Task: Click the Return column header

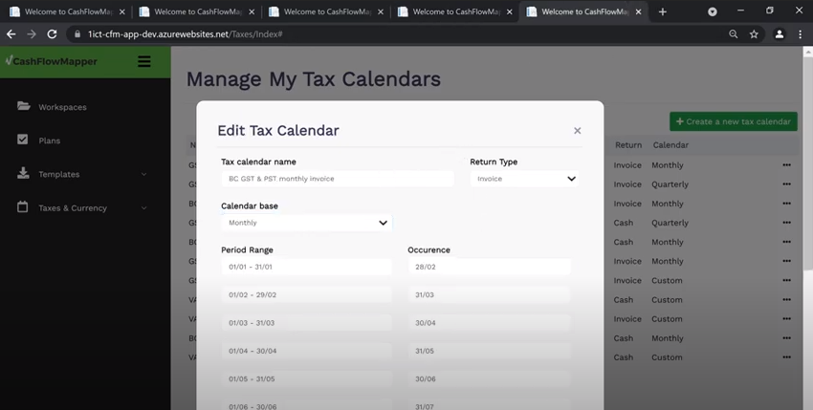Action: (628, 145)
